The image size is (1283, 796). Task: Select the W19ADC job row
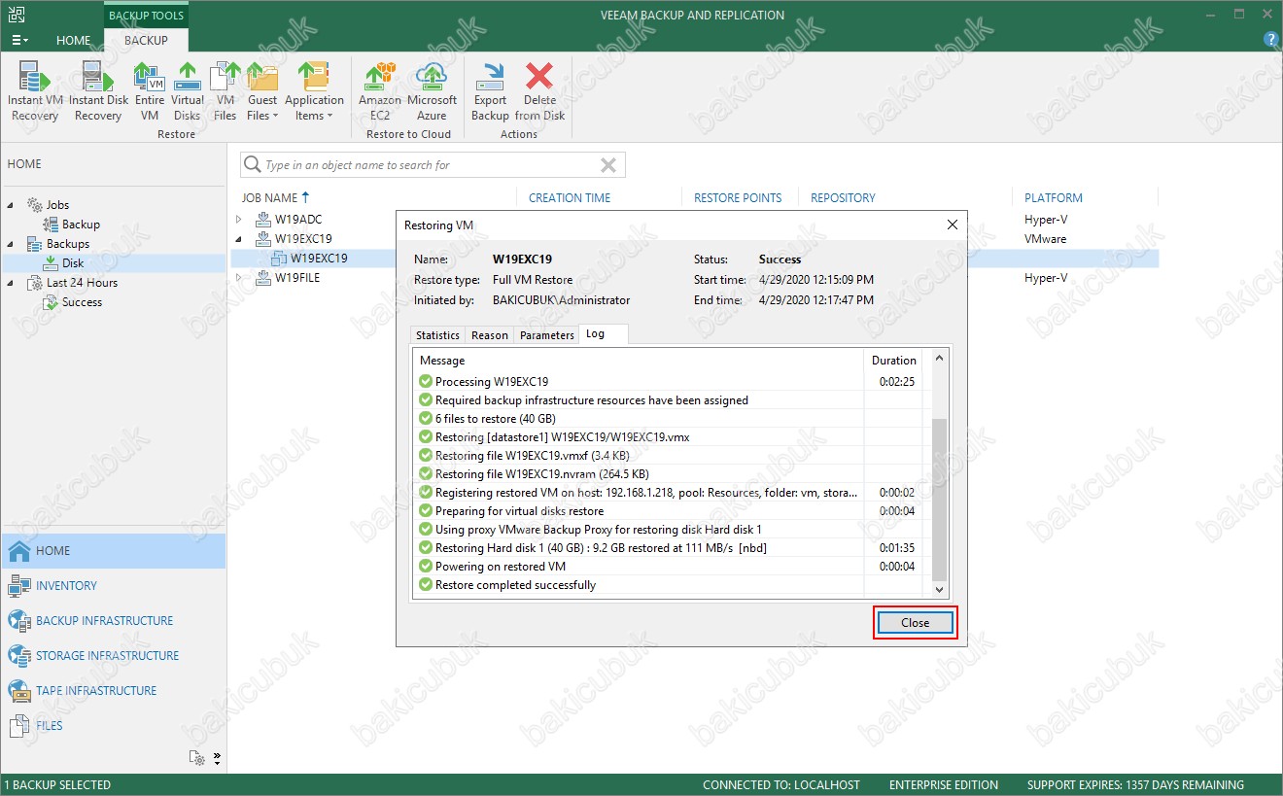pyautogui.click(x=694, y=220)
